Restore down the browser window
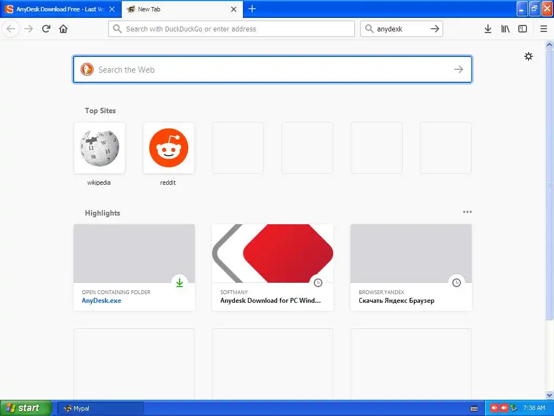This screenshot has height=416, width=554. tap(534, 9)
